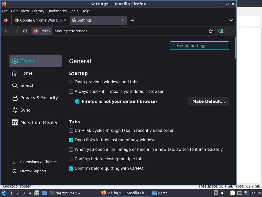Click the forward arrow navigation button
262x197 pixels.
pos(16,31)
